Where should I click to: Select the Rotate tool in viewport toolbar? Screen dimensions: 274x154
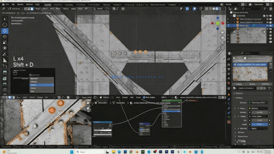pyautogui.click(x=5, y=36)
